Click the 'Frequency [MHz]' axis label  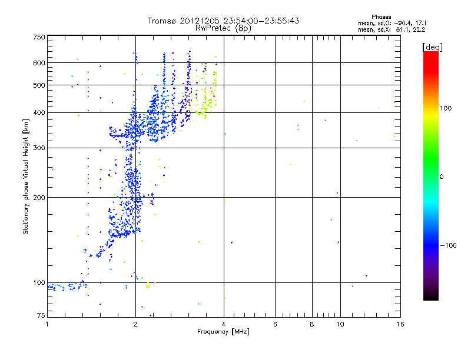pyautogui.click(x=223, y=332)
